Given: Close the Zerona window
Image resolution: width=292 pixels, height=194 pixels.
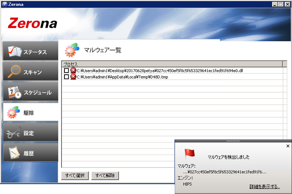Looking at the screenshot, I should coord(287,4).
